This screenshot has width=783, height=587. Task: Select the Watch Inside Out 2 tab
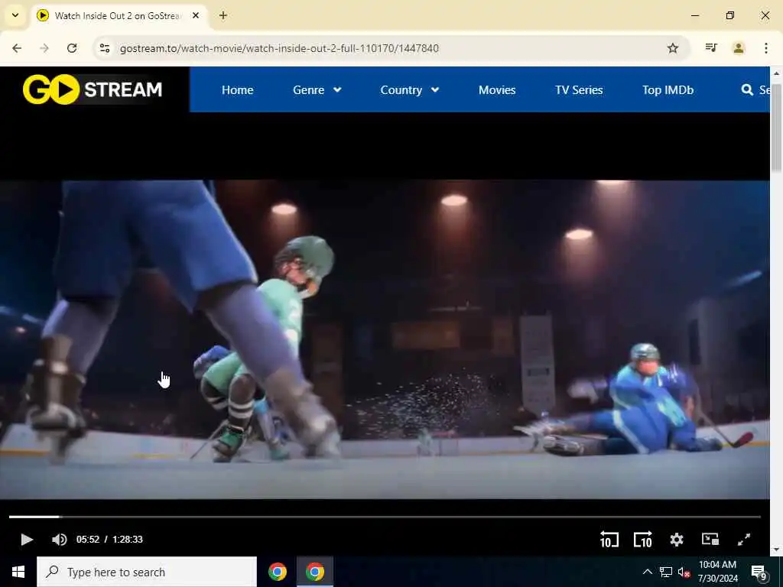(x=117, y=15)
